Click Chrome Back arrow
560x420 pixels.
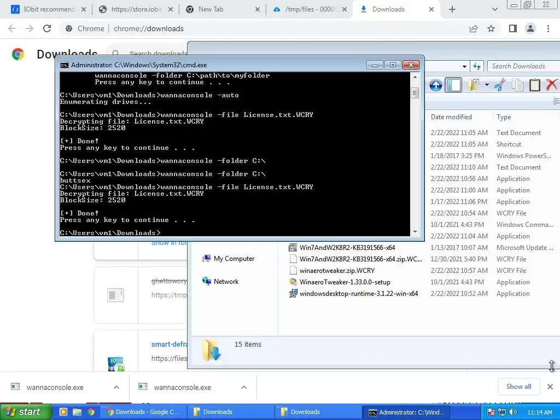click(x=12, y=28)
